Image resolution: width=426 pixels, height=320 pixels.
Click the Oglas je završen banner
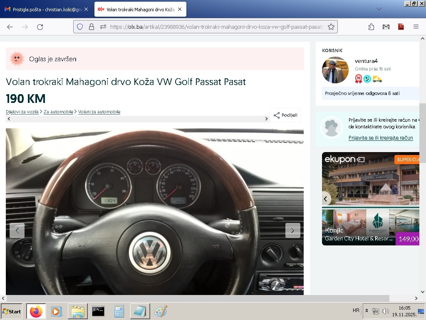(x=155, y=59)
